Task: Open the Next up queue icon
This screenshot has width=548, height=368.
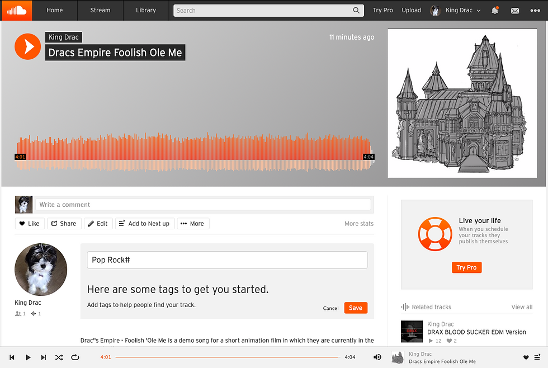Action: click(x=537, y=357)
